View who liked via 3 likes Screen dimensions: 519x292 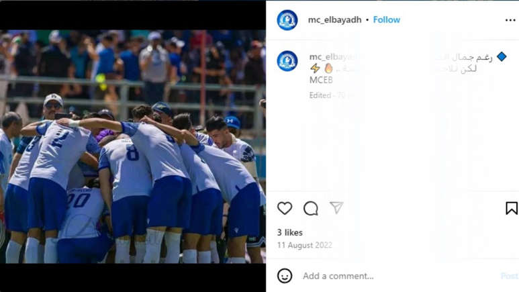point(290,232)
